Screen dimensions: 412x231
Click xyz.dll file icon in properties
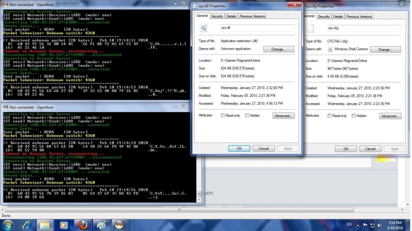tap(203, 28)
